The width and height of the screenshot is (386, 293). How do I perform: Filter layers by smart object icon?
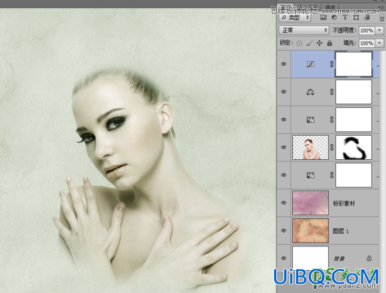367,17
